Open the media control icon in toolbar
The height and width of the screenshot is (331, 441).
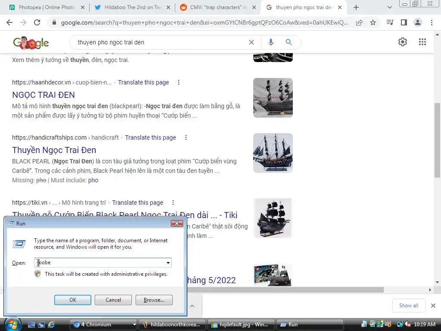tap(390, 22)
